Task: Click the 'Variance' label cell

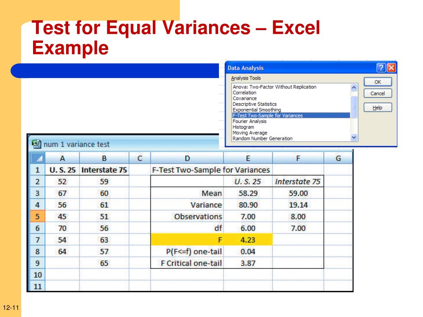Action: [187, 205]
